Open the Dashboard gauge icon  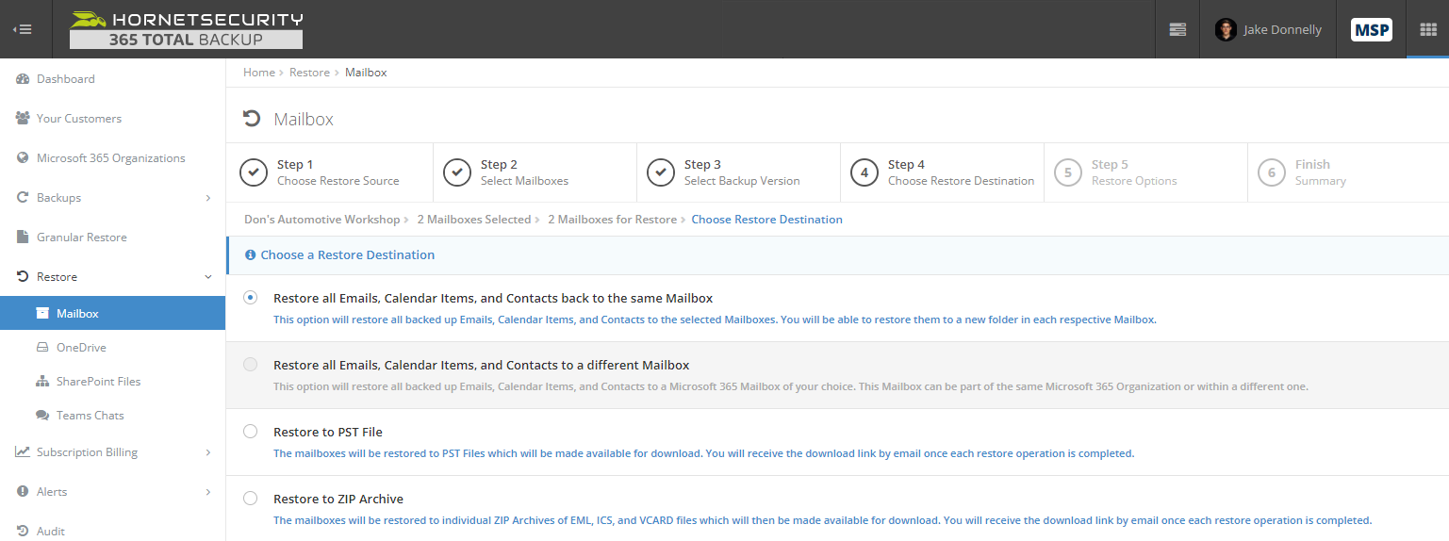click(23, 79)
